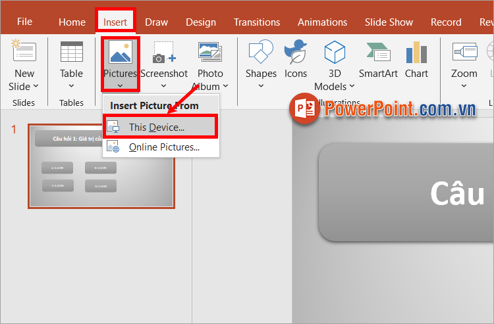Click the Table grid icon

[71, 52]
